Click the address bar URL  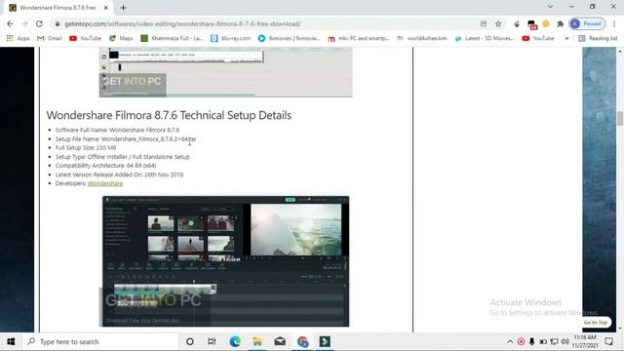(x=182, y=23)
